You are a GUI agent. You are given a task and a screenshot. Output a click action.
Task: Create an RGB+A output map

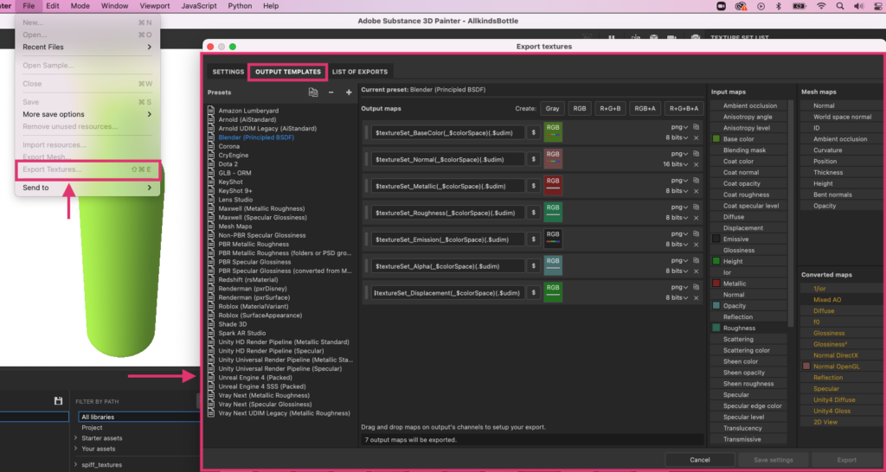tap(645, 108)
